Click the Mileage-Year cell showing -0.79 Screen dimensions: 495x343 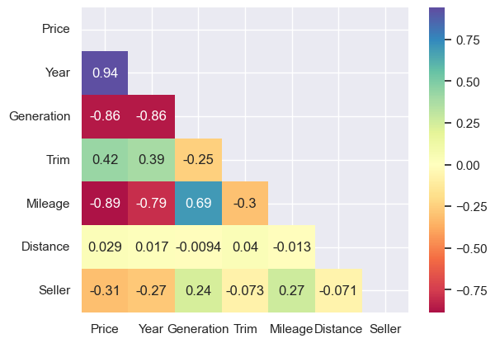coord(152,203)
